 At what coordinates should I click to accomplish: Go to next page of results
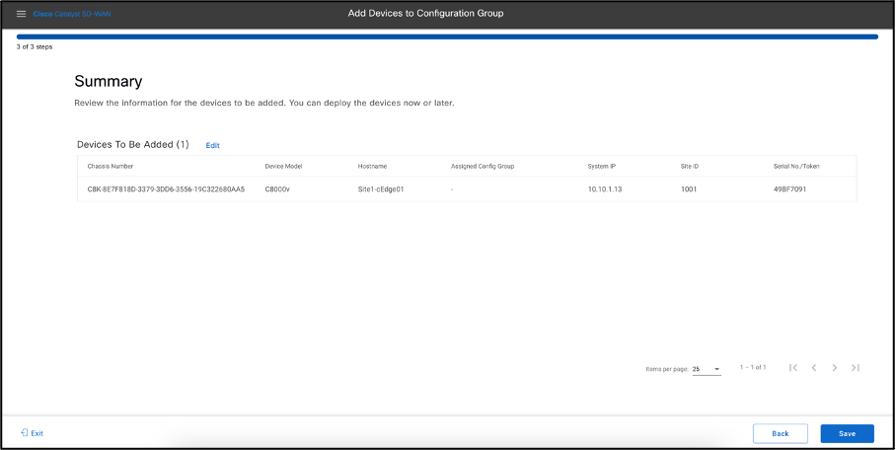point(834,368)
